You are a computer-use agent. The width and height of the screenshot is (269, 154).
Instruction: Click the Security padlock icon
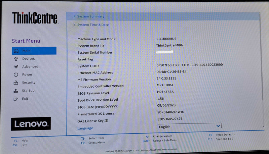pos(16,83)
